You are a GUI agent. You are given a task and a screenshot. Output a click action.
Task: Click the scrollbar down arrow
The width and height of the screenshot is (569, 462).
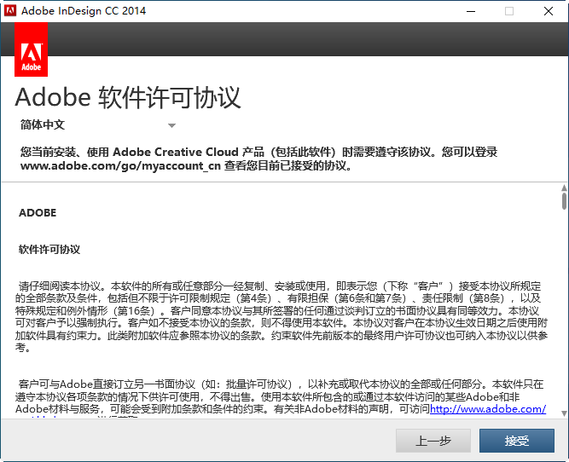pyautogui.click(x=564, y=413)
